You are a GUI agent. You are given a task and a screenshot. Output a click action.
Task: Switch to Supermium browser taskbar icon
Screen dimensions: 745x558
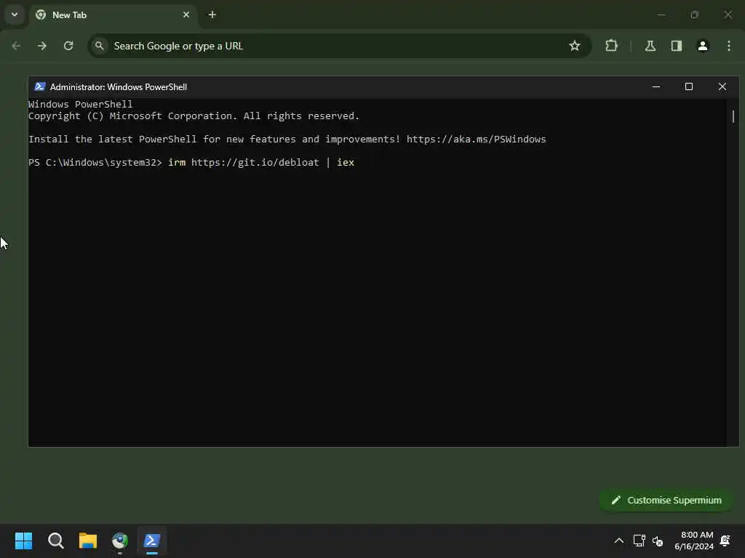120,541
